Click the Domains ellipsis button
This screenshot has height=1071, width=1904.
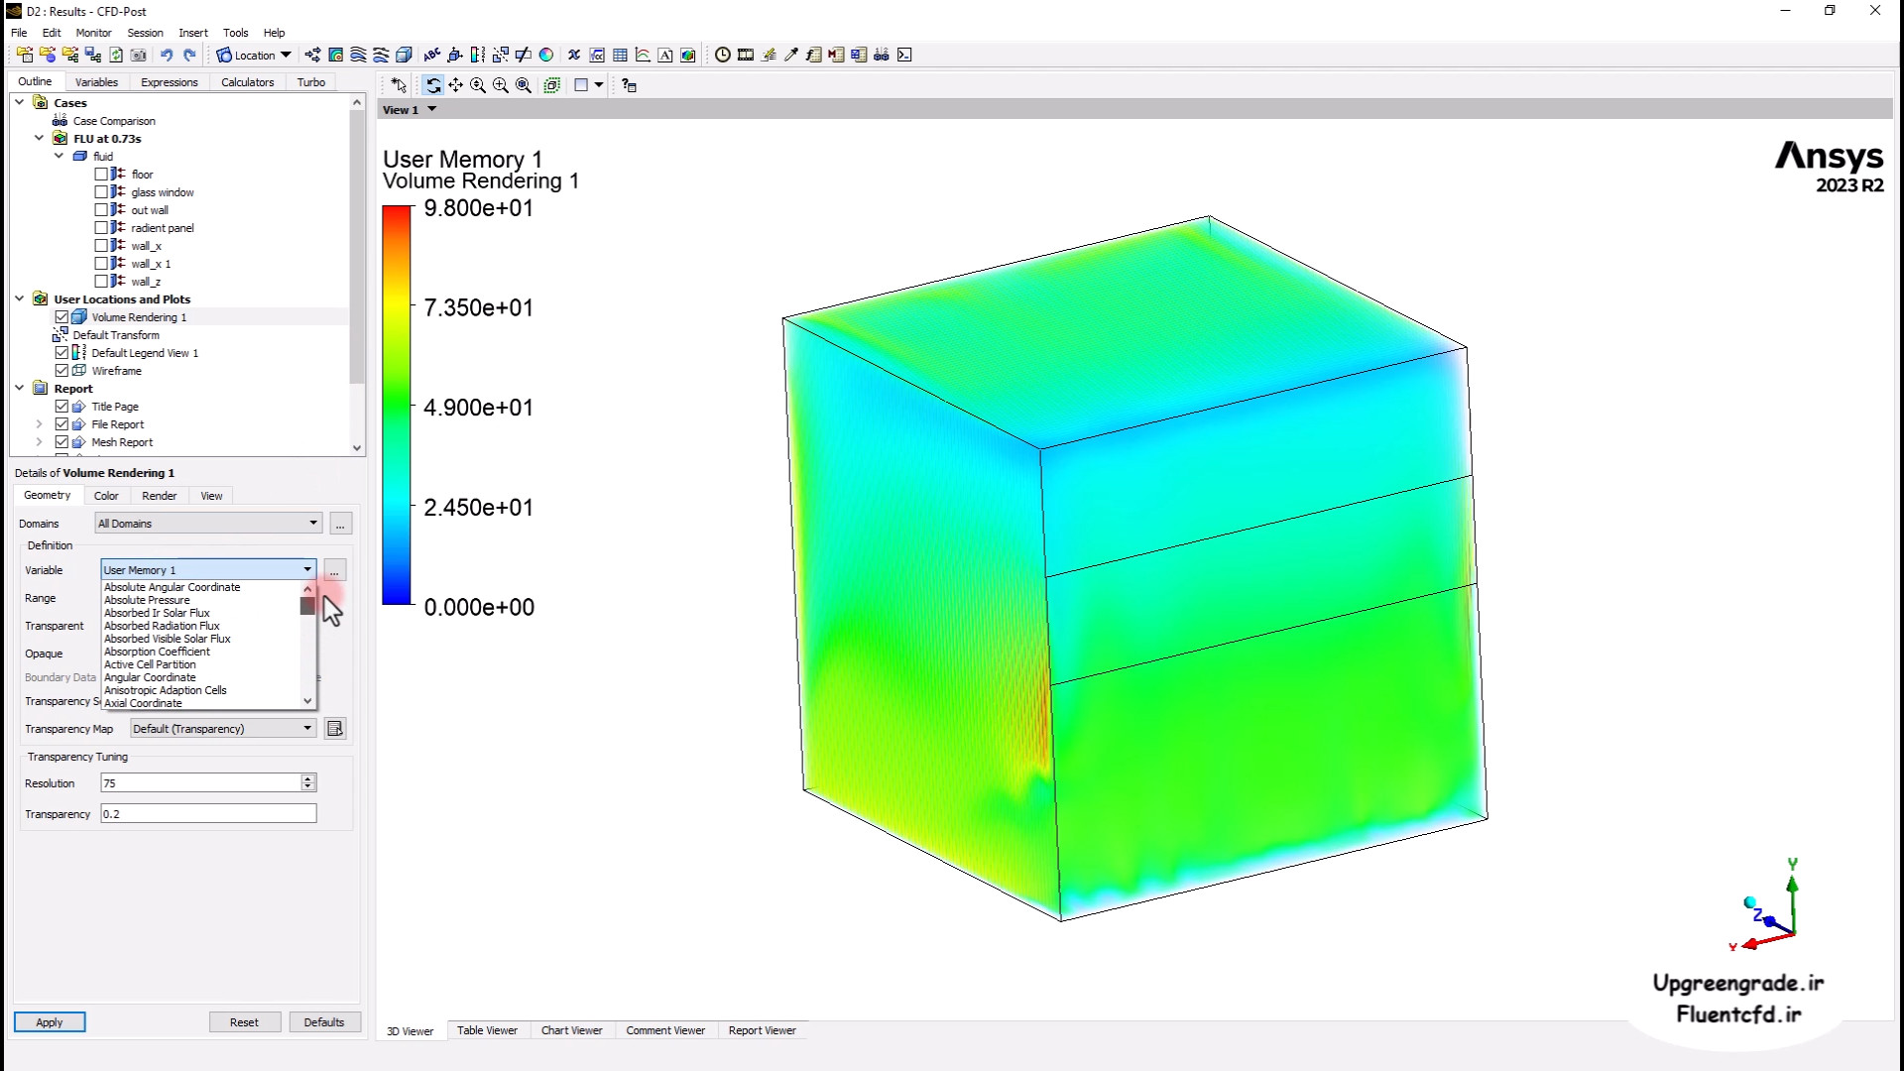[340, 524]
